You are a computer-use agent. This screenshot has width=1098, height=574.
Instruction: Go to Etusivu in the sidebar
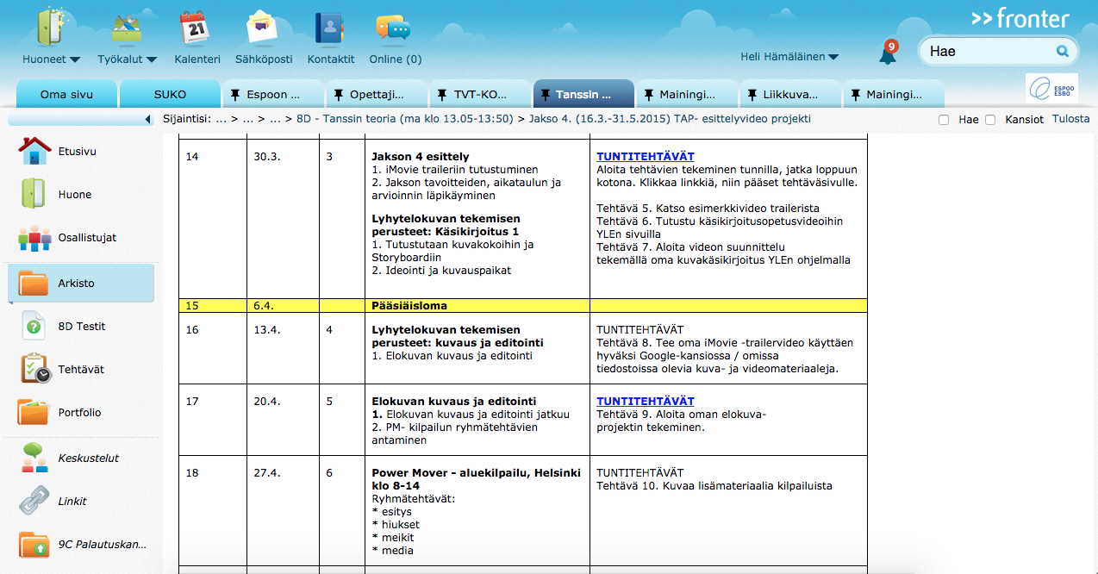[x=78, y=152]
